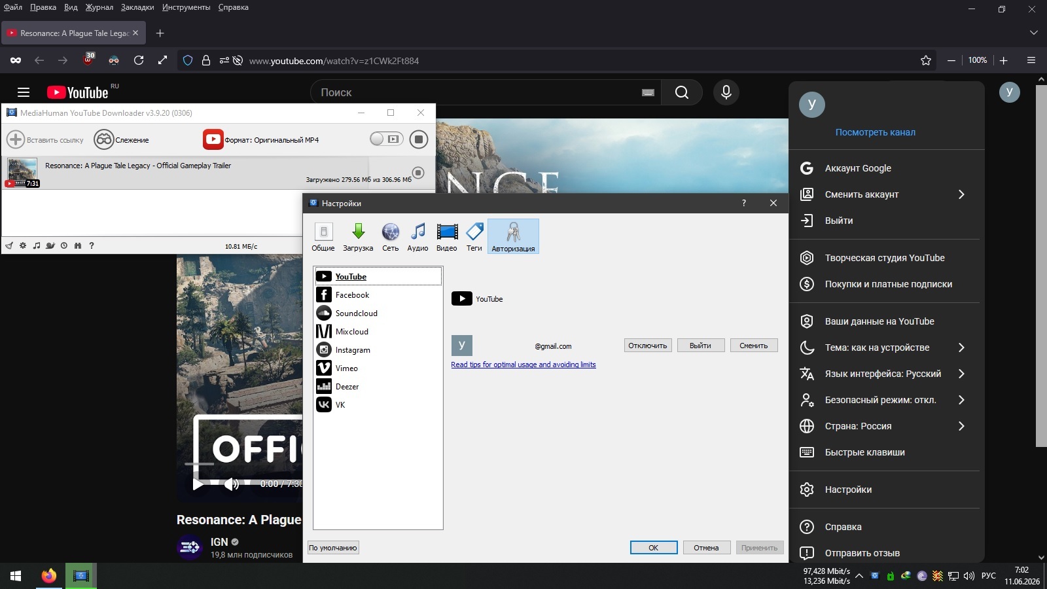This screenshot has height=589, width=1047.
Task: Click the YouTube search magnifier button
Action: pos(682,92)
